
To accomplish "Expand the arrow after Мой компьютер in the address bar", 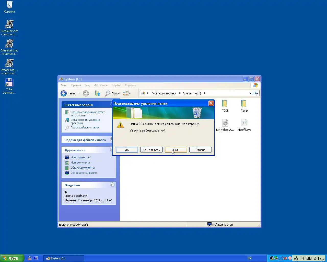I will point(180,93).
